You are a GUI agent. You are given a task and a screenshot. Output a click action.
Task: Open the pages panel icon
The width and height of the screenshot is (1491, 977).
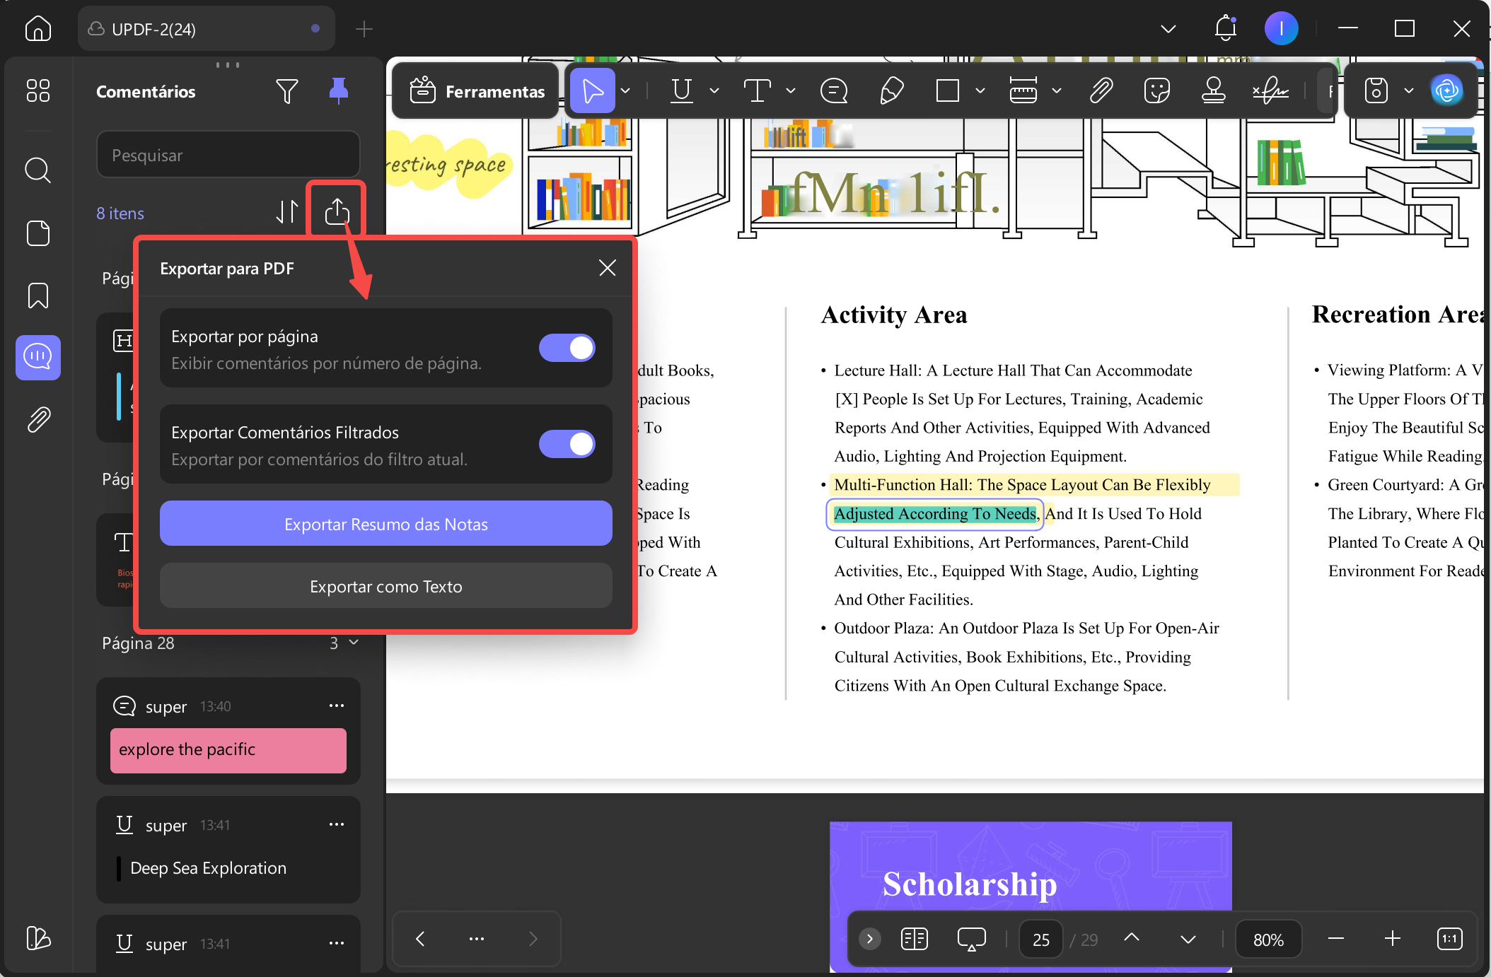click(37, 233)
